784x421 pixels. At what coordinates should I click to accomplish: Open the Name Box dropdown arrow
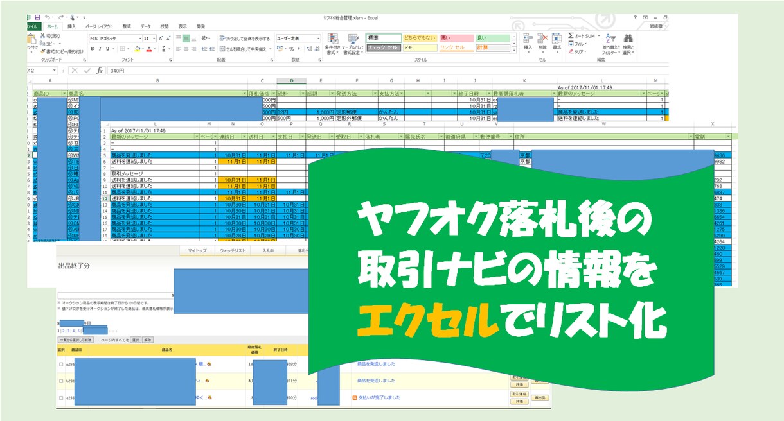tap(55, 70)
